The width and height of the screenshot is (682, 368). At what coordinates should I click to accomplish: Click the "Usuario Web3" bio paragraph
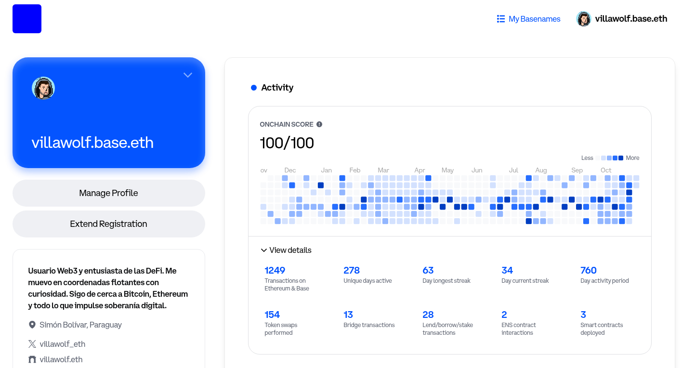click(108, 288)
